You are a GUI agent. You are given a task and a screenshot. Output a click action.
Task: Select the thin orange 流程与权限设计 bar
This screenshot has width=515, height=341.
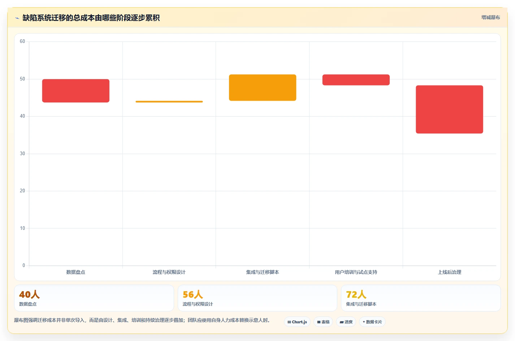point(169,102)
